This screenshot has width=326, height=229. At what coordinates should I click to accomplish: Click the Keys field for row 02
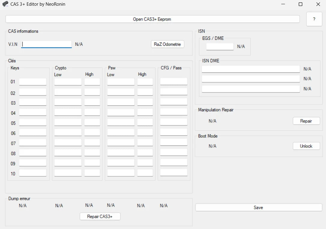point(33,92)
